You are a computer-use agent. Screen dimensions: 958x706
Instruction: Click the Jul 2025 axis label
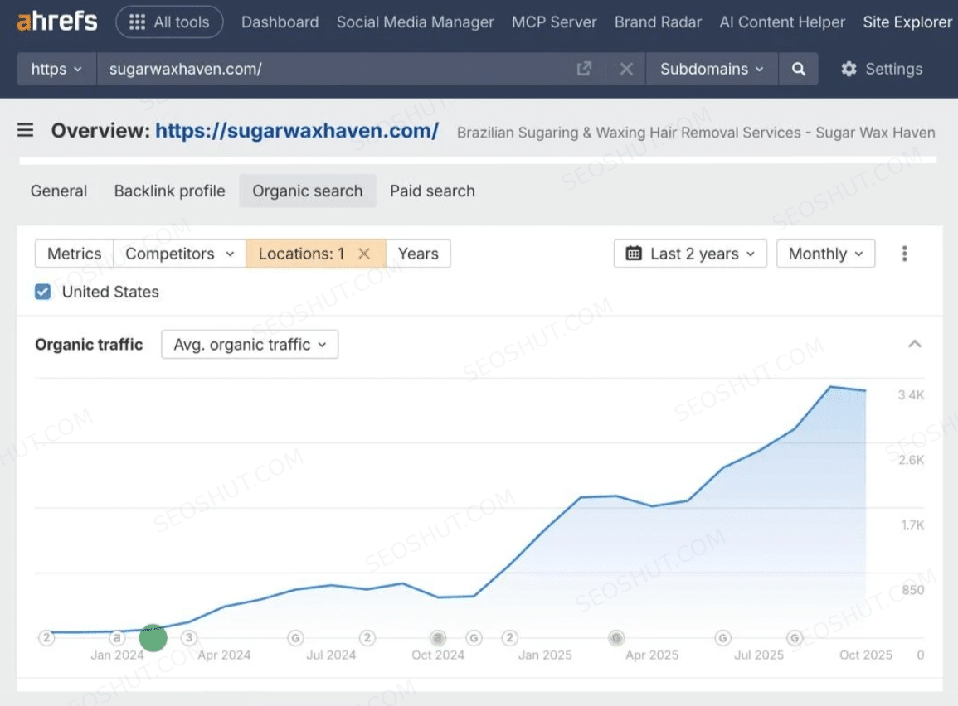click(759, 655)
